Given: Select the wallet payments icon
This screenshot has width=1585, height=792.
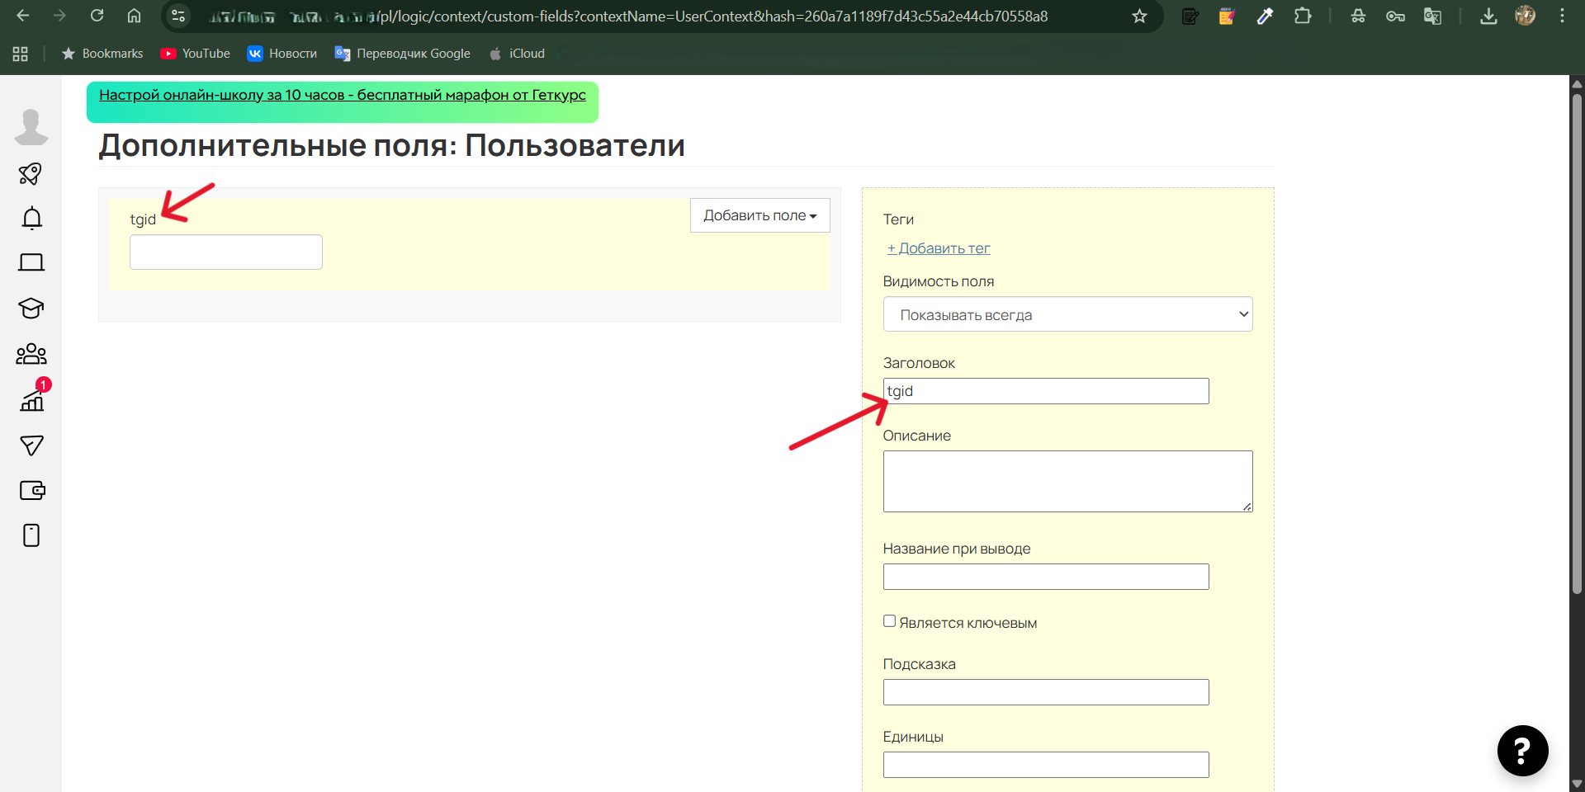Looking at the screenshot, I should click(31, 490).
